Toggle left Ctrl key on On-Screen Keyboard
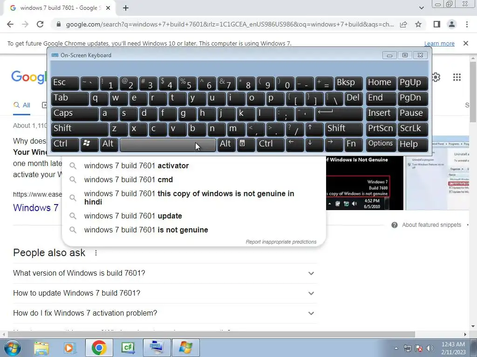The height and width of the screenshot is (357, 477). click(x=65, y=145)
